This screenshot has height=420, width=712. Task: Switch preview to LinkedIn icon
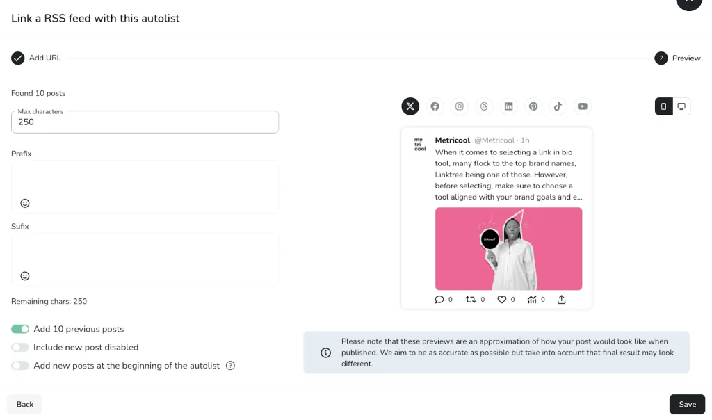coord(508,106)
